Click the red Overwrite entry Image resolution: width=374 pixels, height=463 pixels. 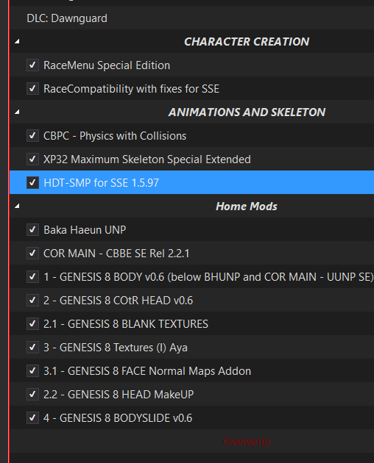(247, 442)
